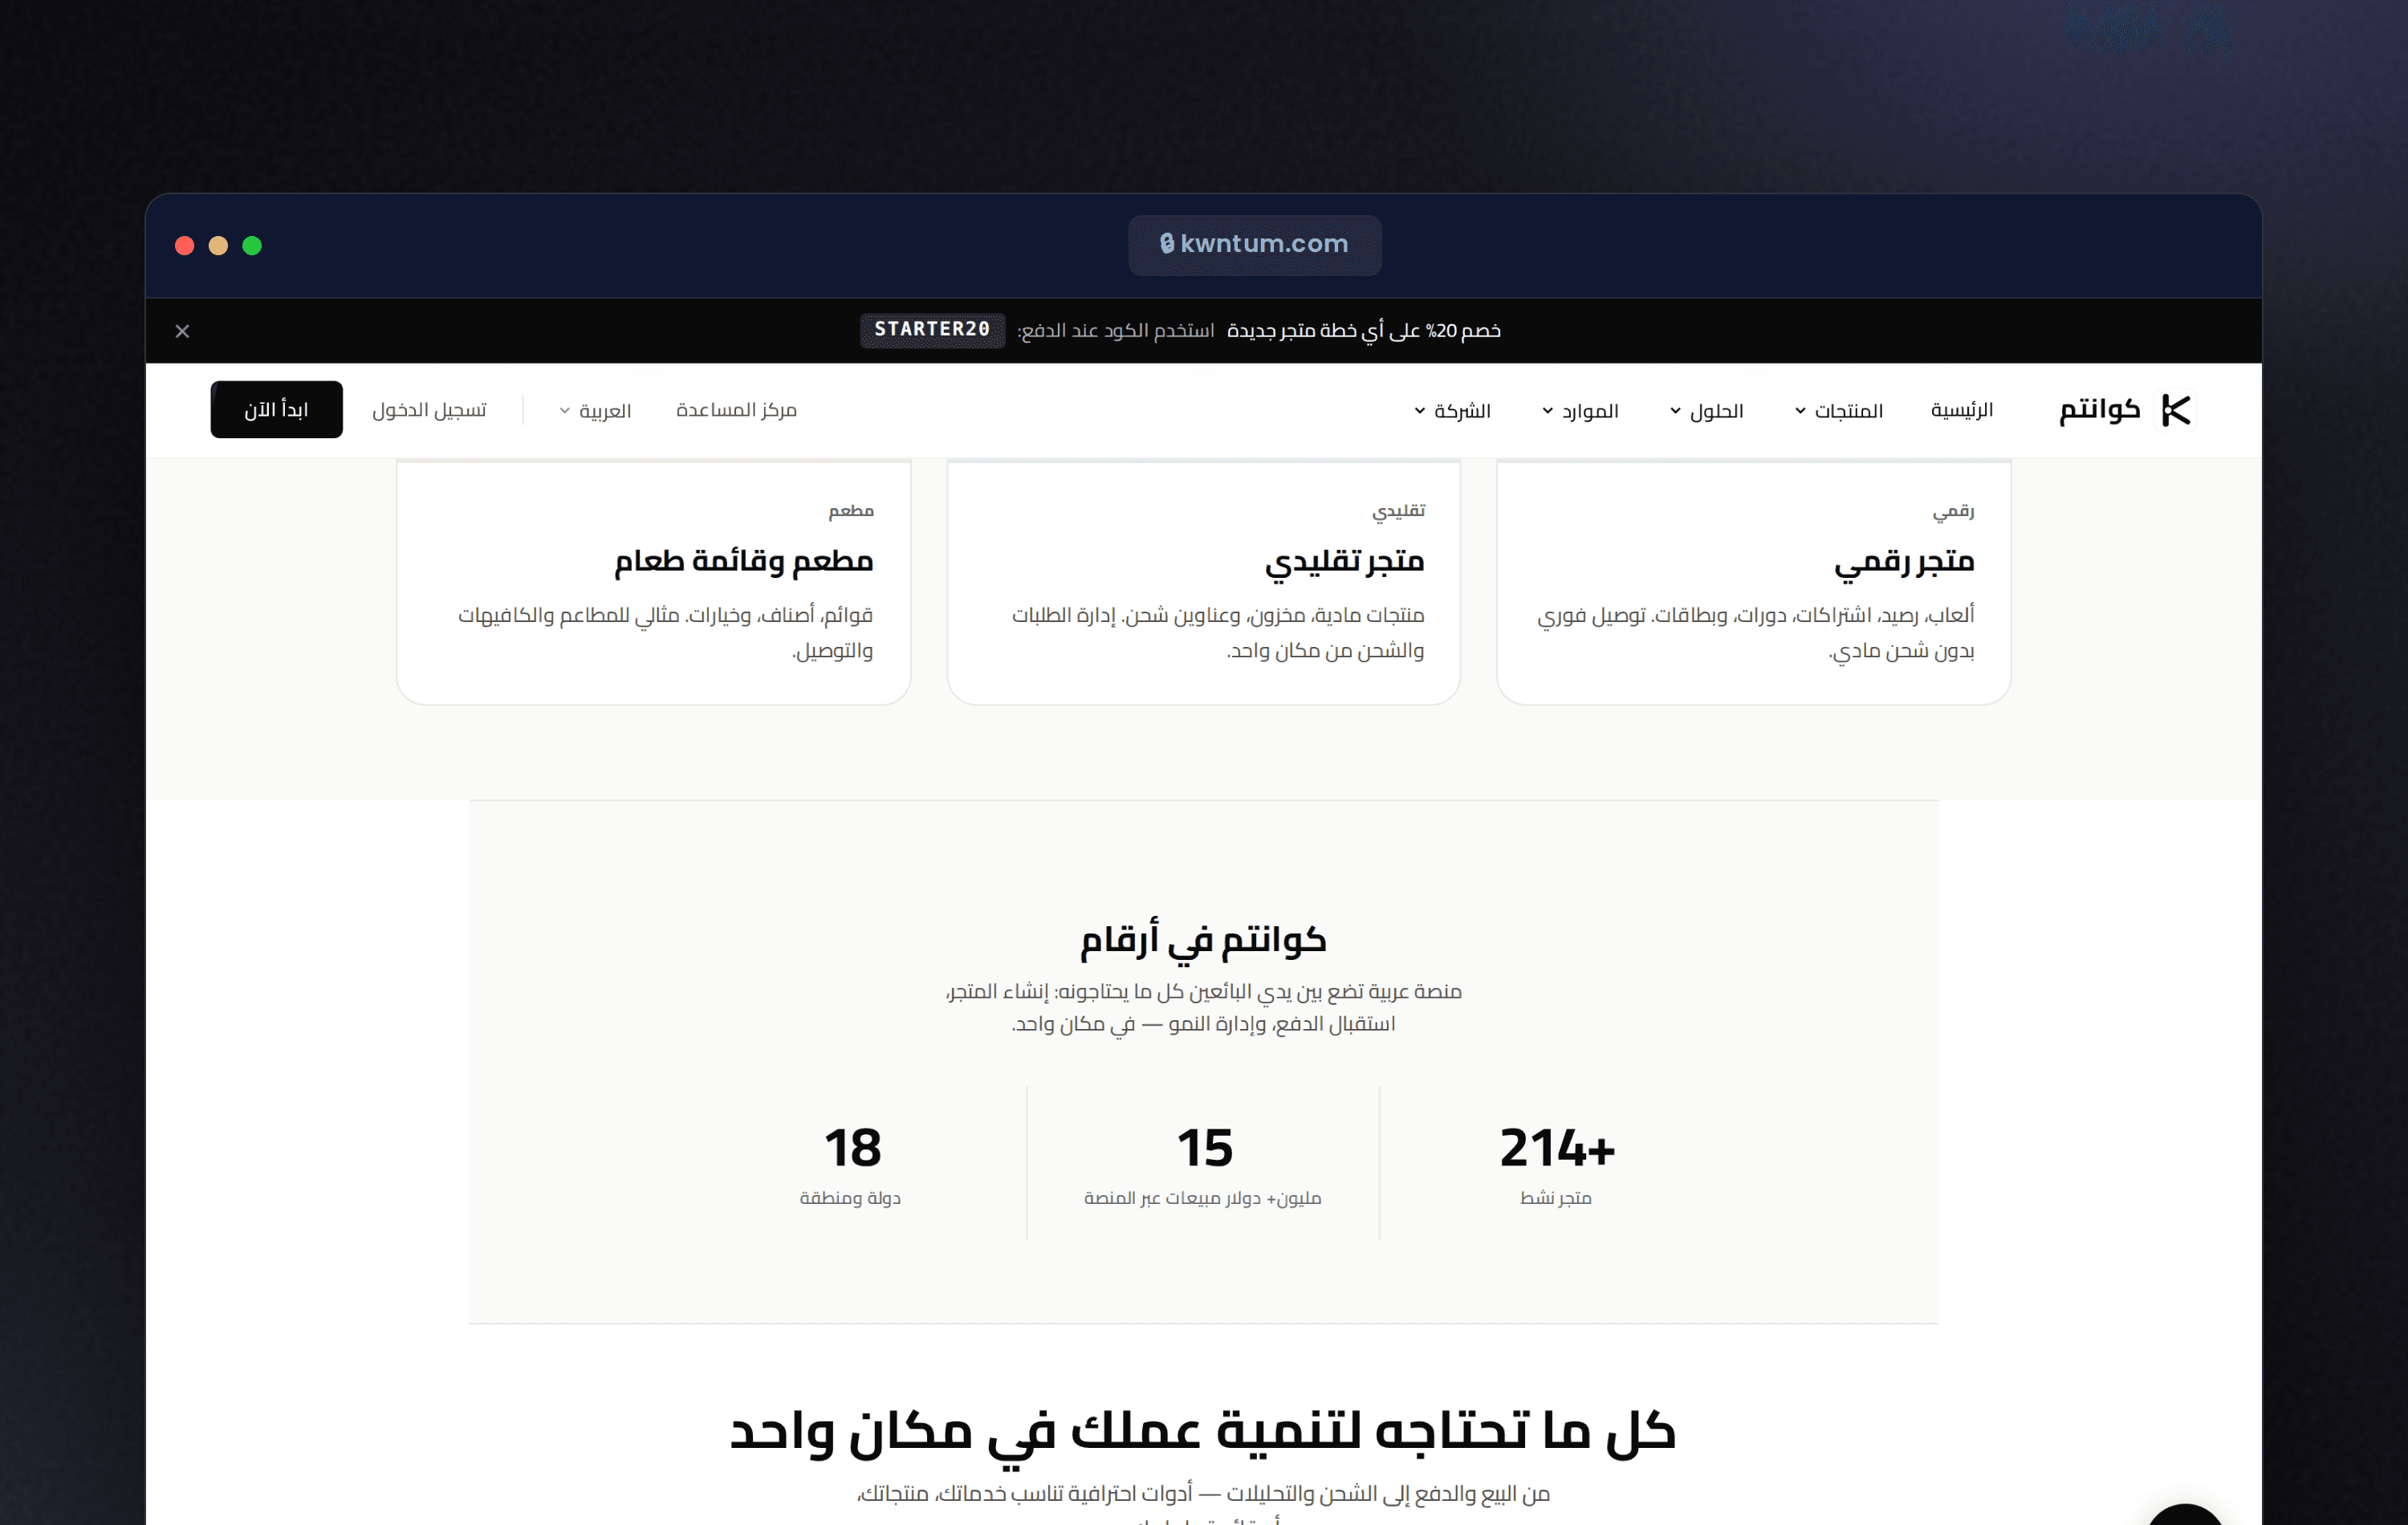
Task: Click the ابدأ الآن button
Action: [276, 410]
